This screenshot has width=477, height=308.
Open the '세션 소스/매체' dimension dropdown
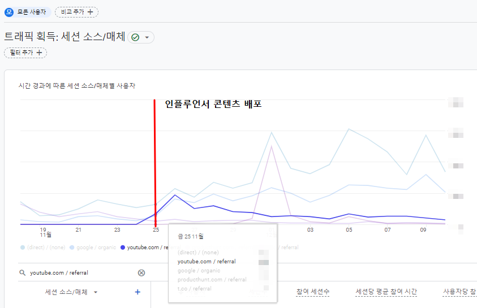71,292
